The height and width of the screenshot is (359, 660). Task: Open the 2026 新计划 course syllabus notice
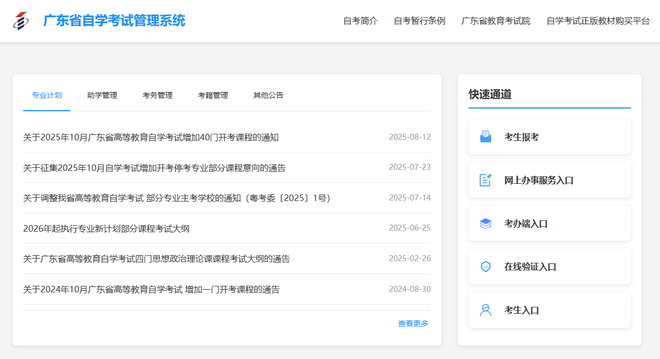(x=106, y=228)
